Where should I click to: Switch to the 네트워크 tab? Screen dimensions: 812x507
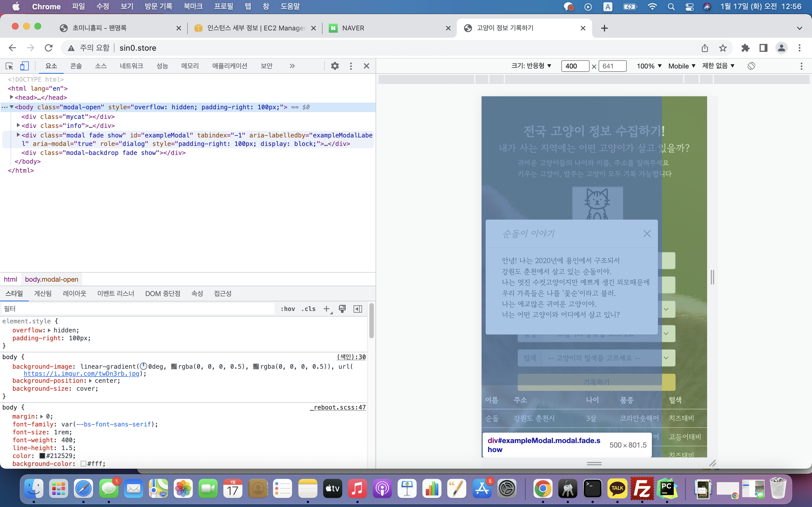pos(132,66)
